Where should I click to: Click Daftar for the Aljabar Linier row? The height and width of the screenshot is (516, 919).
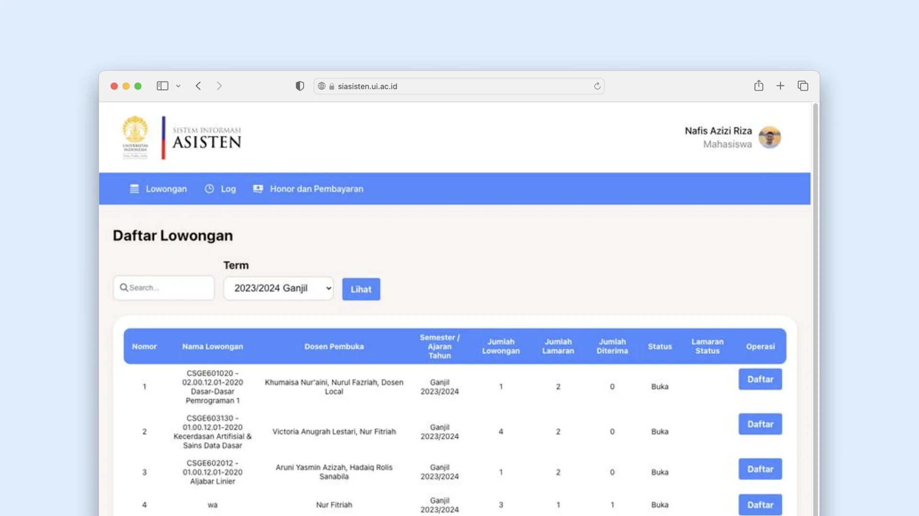[x=760, y=469]
